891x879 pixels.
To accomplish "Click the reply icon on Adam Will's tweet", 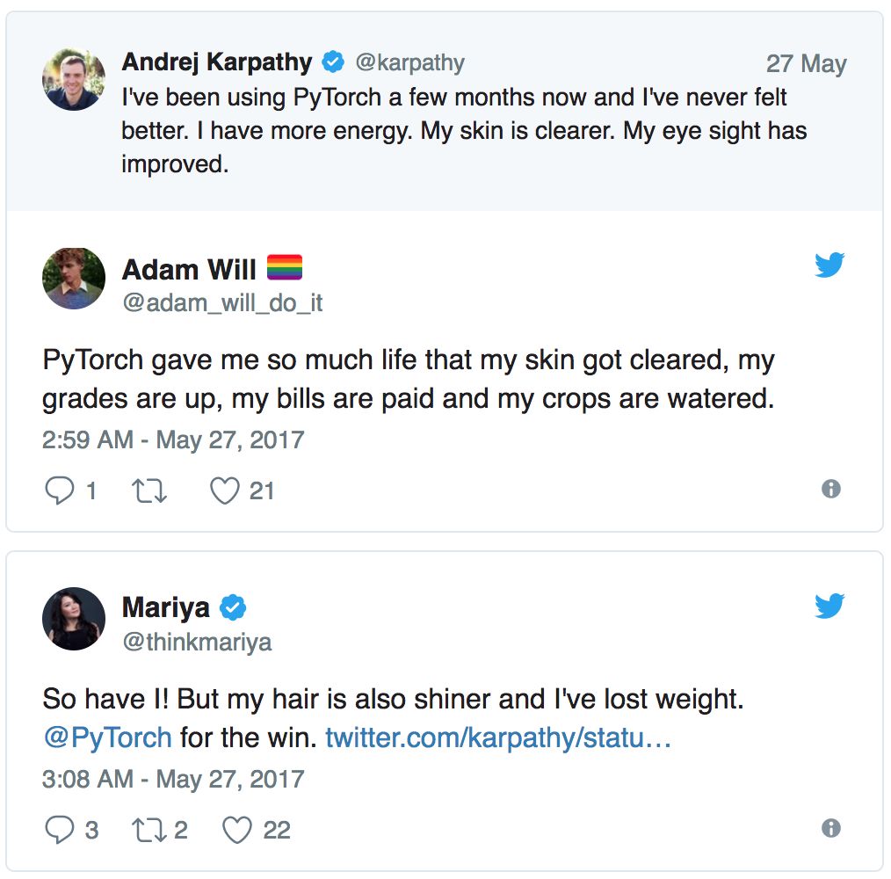I will tap(59, 490).
